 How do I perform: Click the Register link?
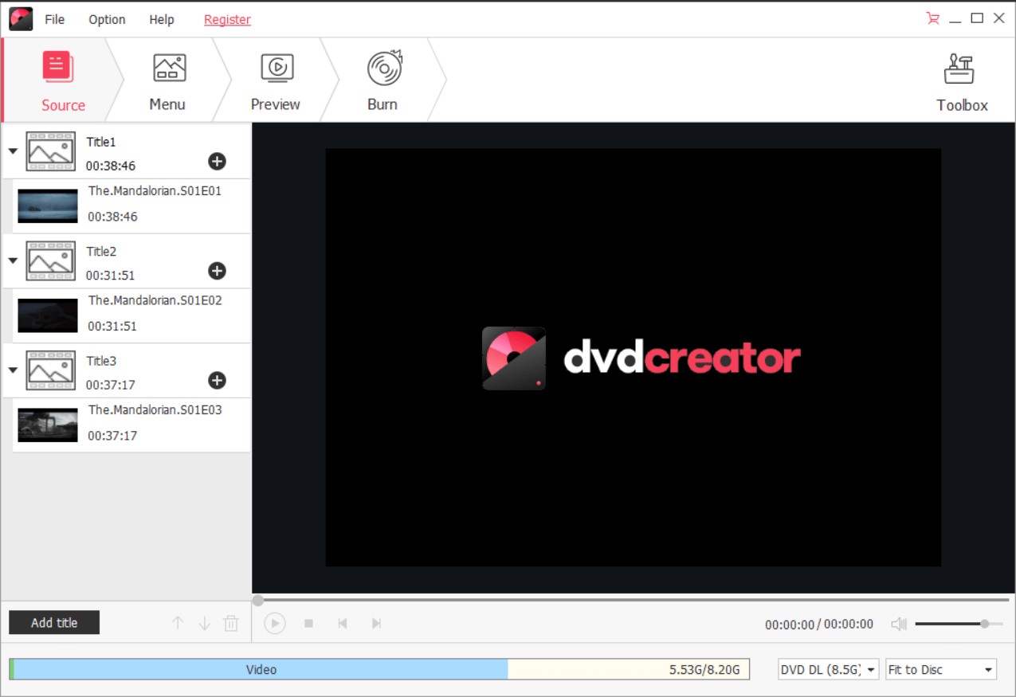(x=227, y=19)
